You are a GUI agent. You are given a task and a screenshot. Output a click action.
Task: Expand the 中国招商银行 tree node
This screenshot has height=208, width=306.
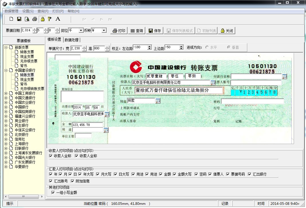pos(6,112)
